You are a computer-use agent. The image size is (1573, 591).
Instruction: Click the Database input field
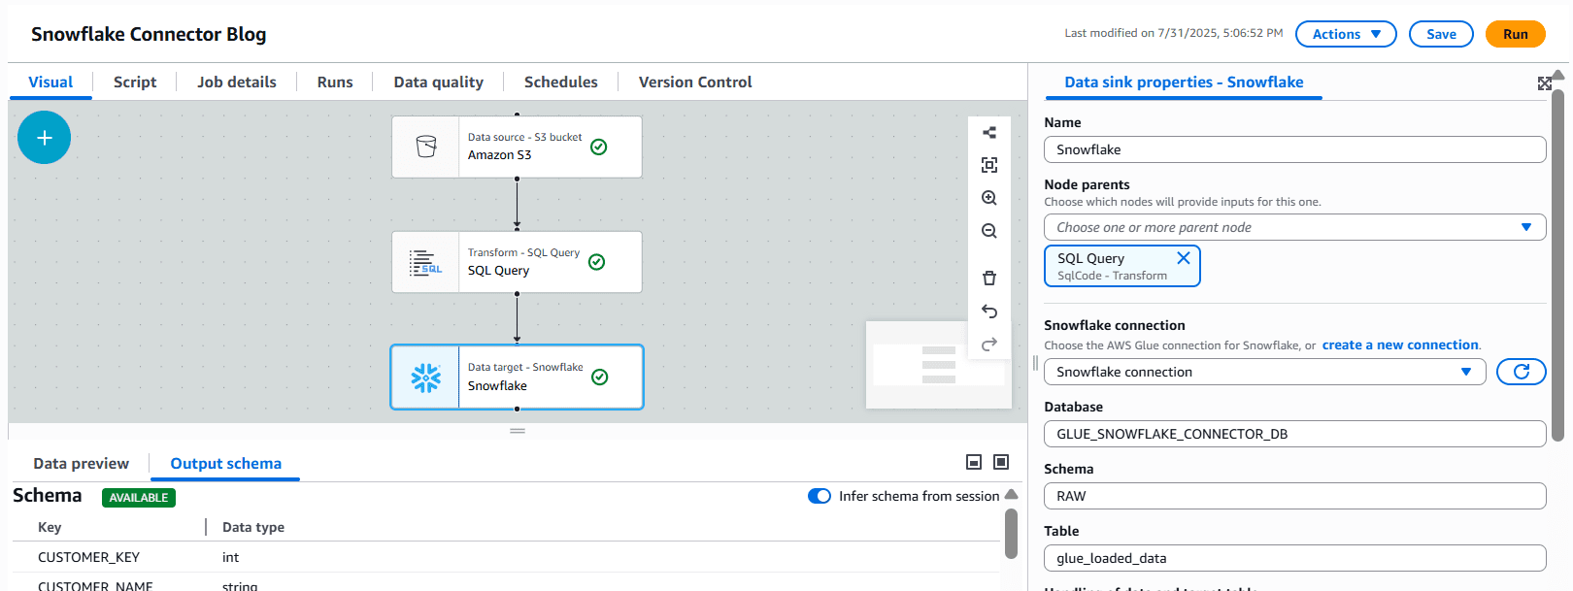pos(1293,434)
